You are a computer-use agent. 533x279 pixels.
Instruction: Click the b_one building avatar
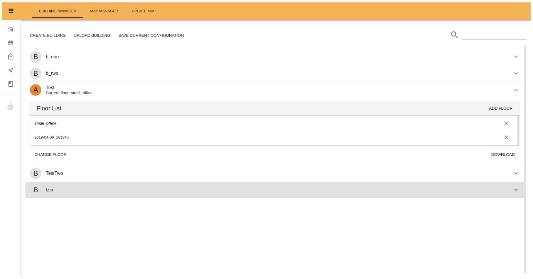(35, 57)
